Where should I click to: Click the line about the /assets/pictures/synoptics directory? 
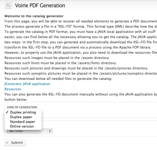tap(81, 73)
